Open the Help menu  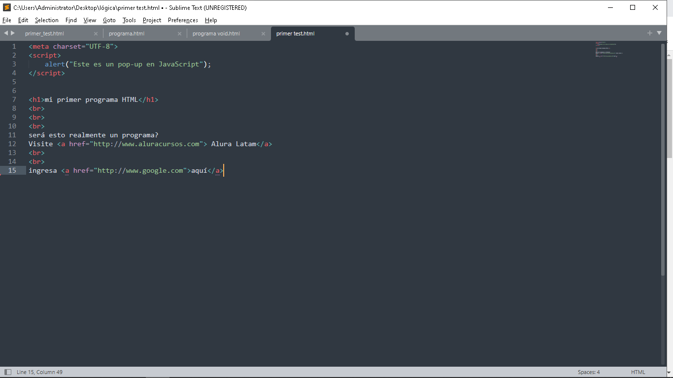point(211,20)
